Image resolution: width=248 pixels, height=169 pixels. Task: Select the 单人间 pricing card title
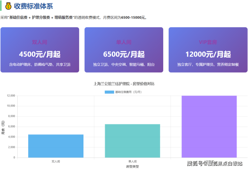click(124, 42)
